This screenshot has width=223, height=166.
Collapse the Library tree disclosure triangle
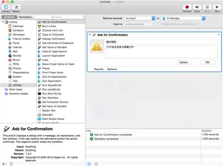pos(3,22)
